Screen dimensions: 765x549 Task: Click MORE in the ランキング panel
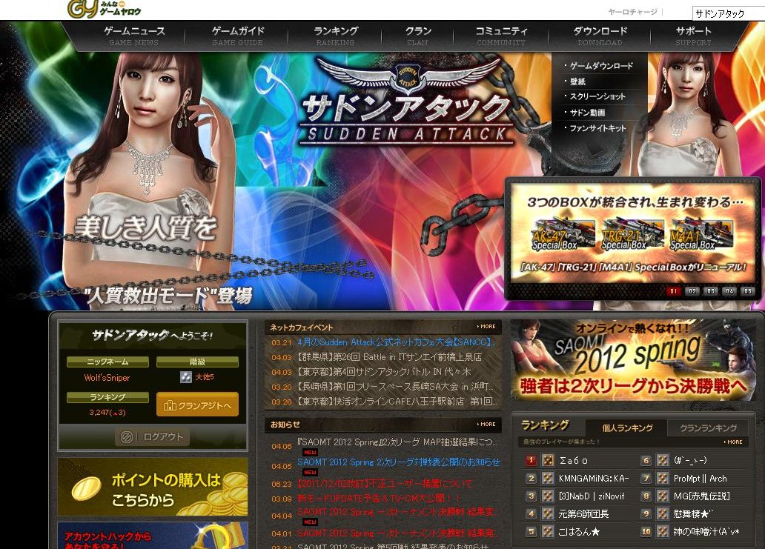click(x=733, y=442)
